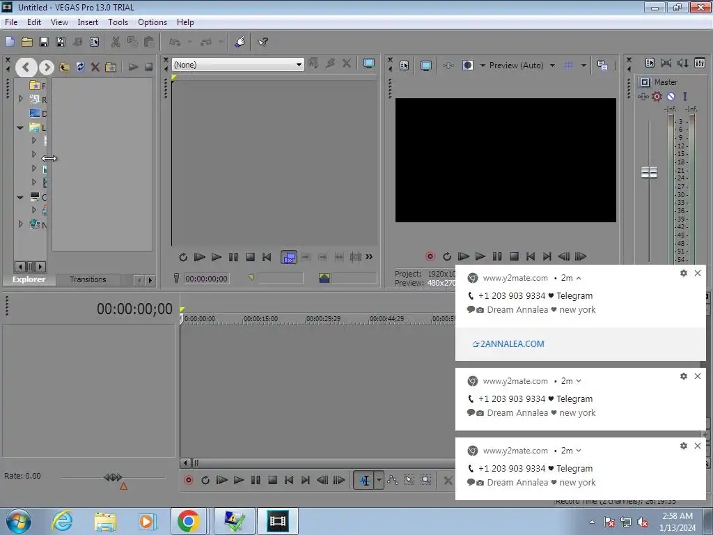This screenshot has height=535, width=713.
Task: Open Overlays dropdown arrow in preview
Action: click(583, 65)
